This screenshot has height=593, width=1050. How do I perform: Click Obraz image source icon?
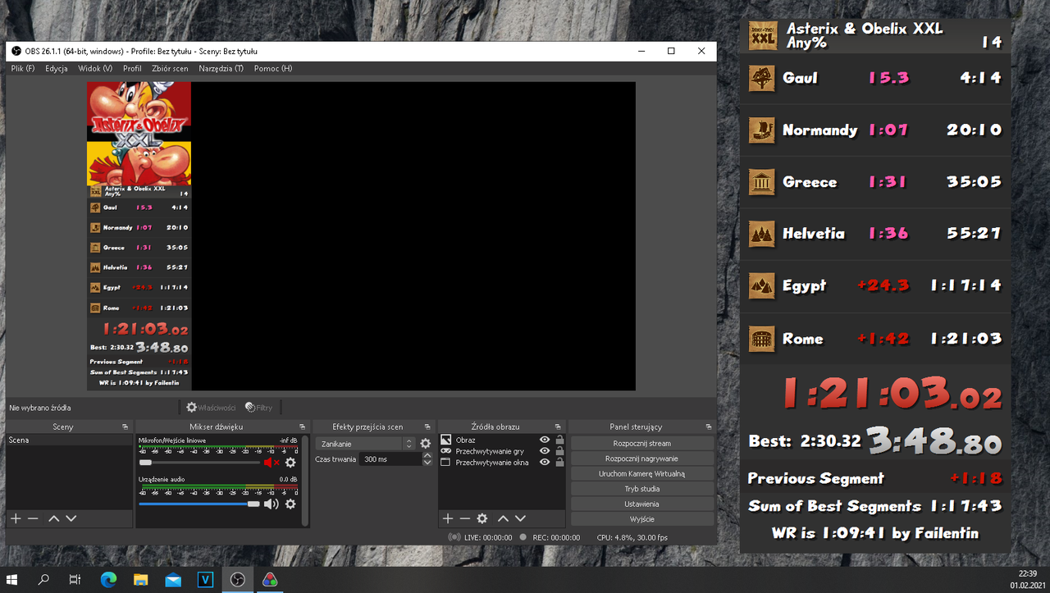(x=446, y=440)
